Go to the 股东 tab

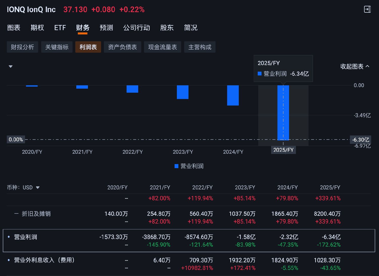(x=167, y=28)
